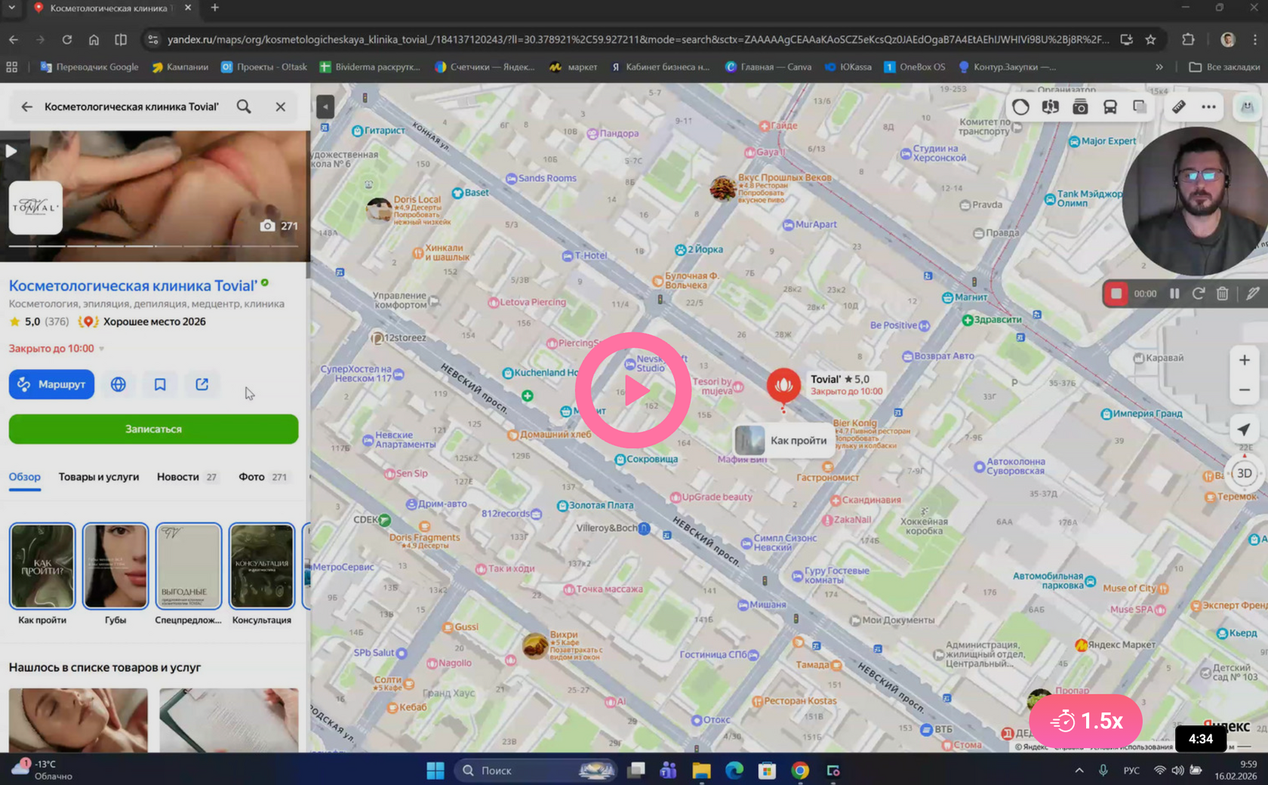Image resolution: width=1268 pixels, height=785 pixels.
Task: Click the 'Как пройти' card on the map
Action: tap(785, 440)
